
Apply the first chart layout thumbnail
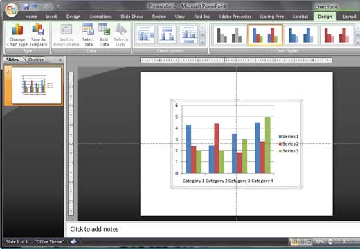click(145, 34)
